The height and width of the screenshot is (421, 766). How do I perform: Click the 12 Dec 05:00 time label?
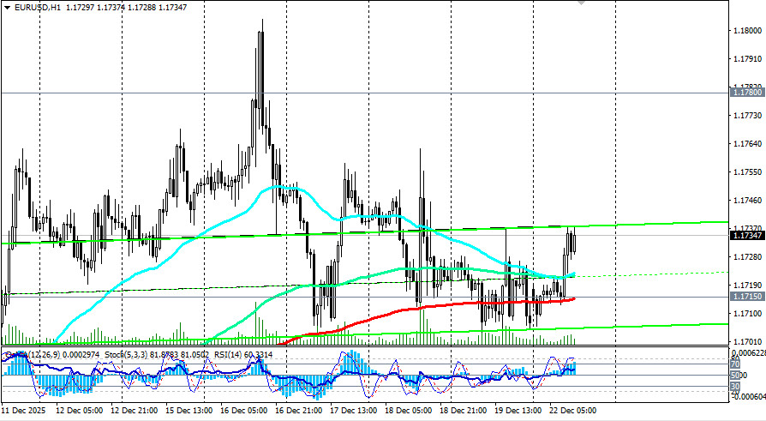tap(79, 410)
